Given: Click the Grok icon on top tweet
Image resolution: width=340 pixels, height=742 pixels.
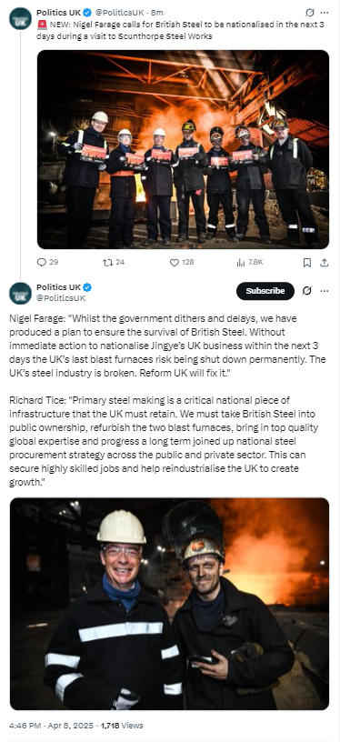Looking at the screenshot, I should pyautogui.click(x=310, y=13).
